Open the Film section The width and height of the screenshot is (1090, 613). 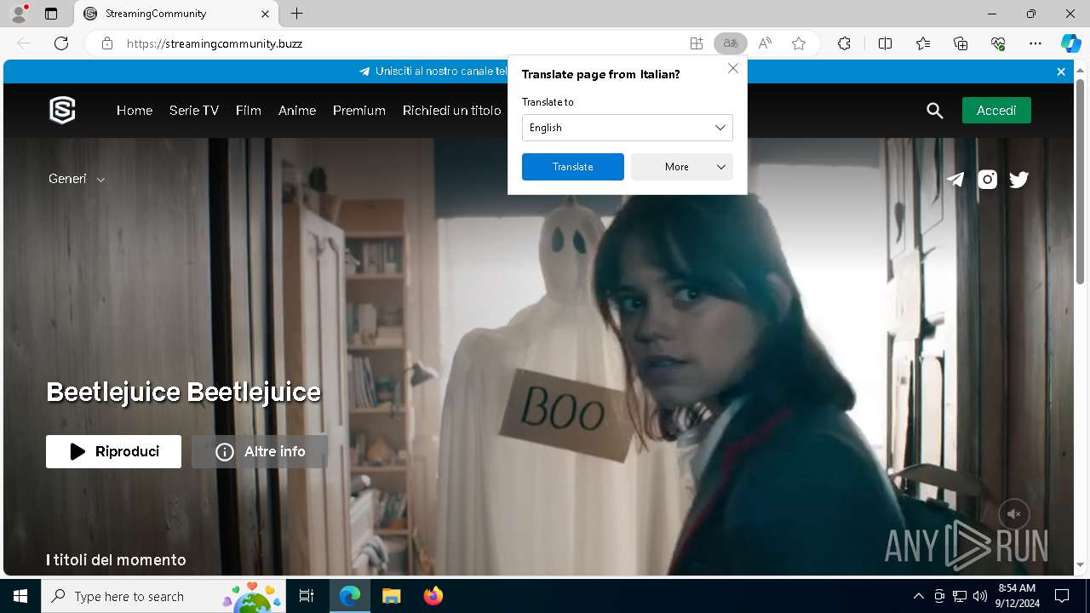(x=249, y=111)
